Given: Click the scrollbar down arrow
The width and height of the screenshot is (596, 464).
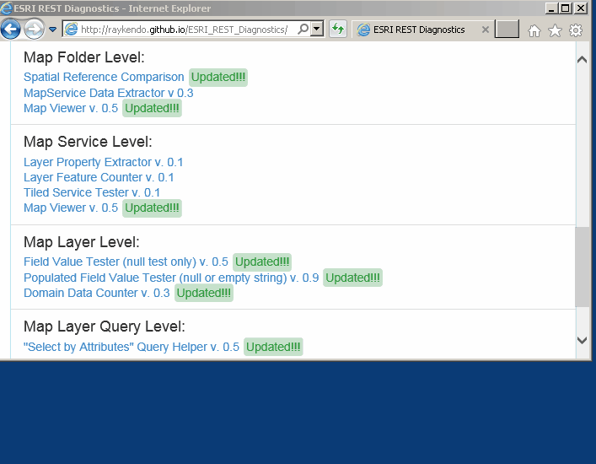Looking at the screenshot, I should pos(582,340).
